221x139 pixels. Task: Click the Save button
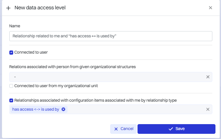coord(176,129)
